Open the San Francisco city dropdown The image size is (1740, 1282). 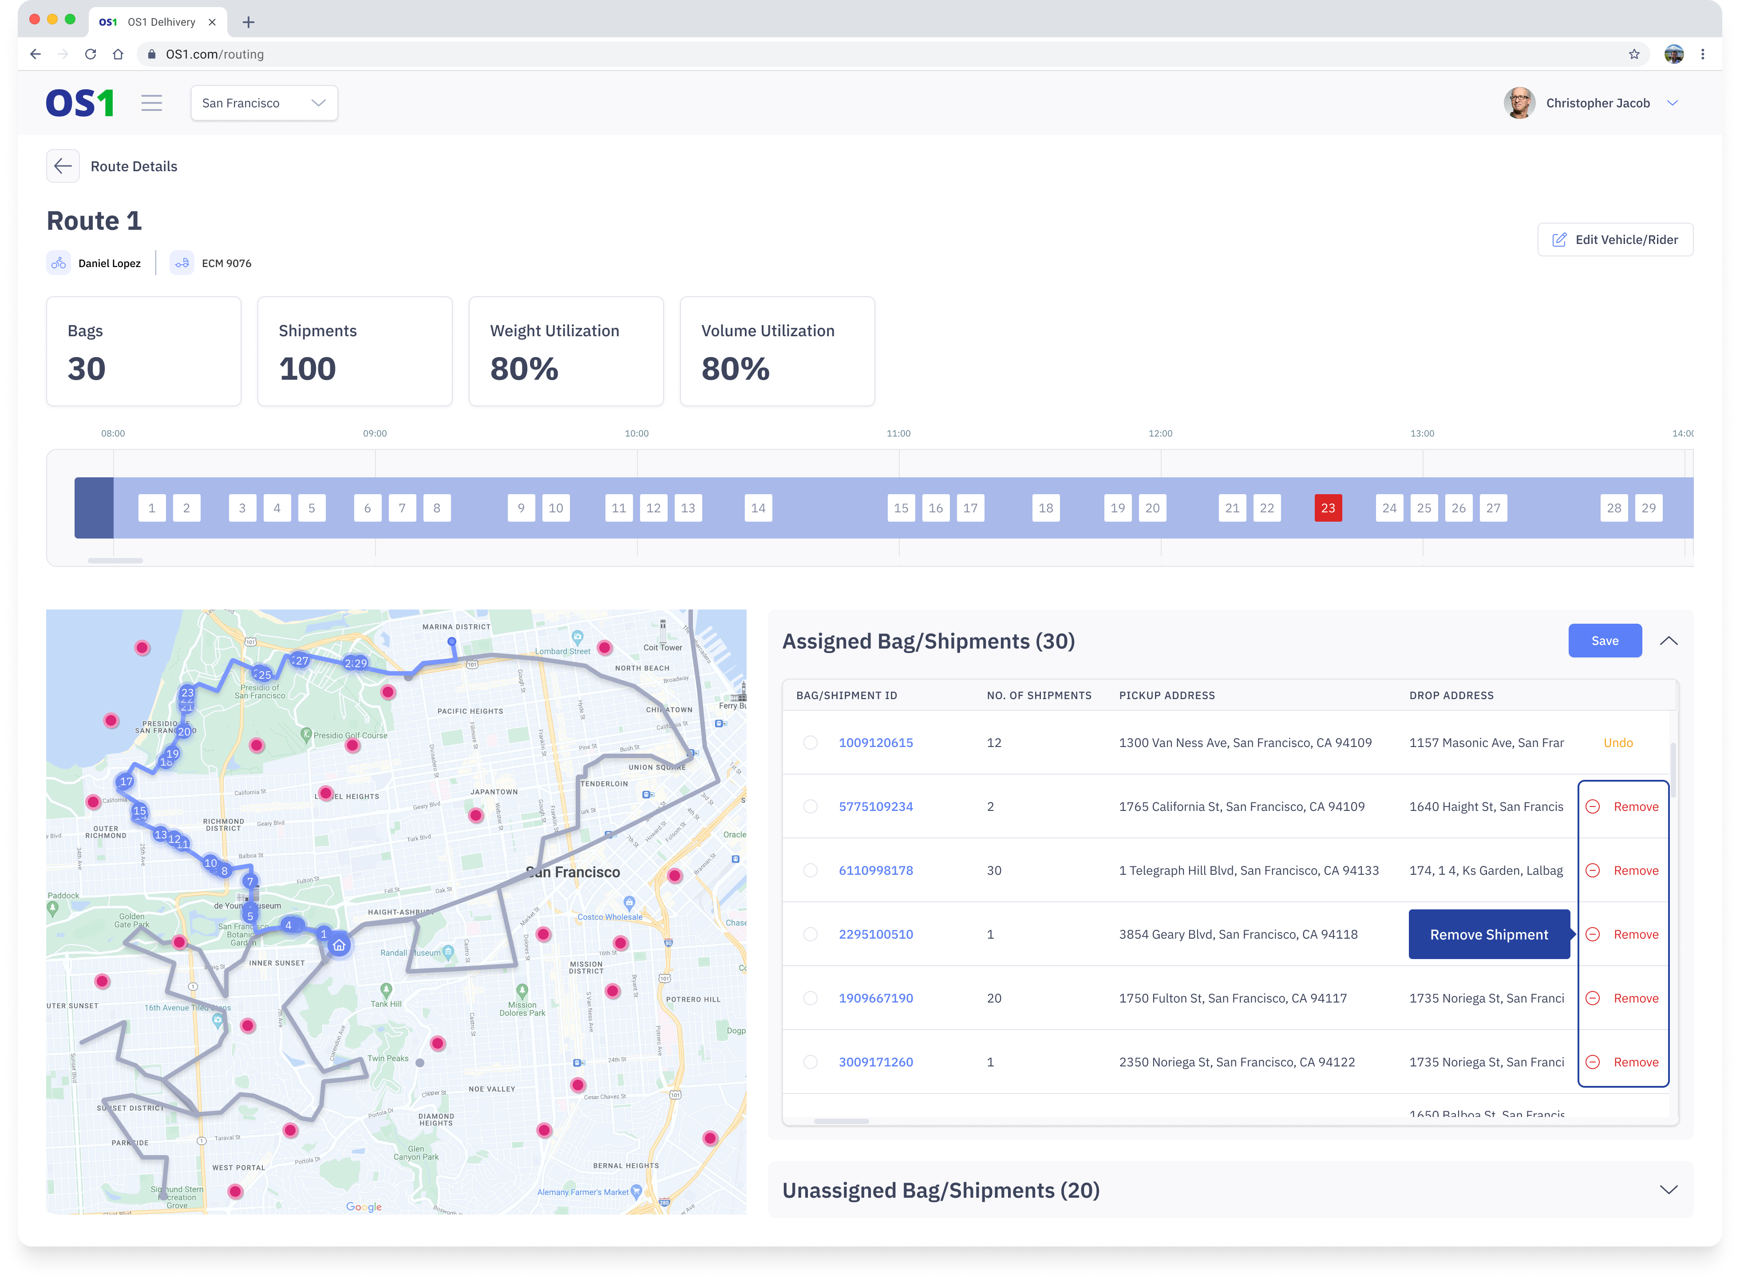tap(264, 103)
